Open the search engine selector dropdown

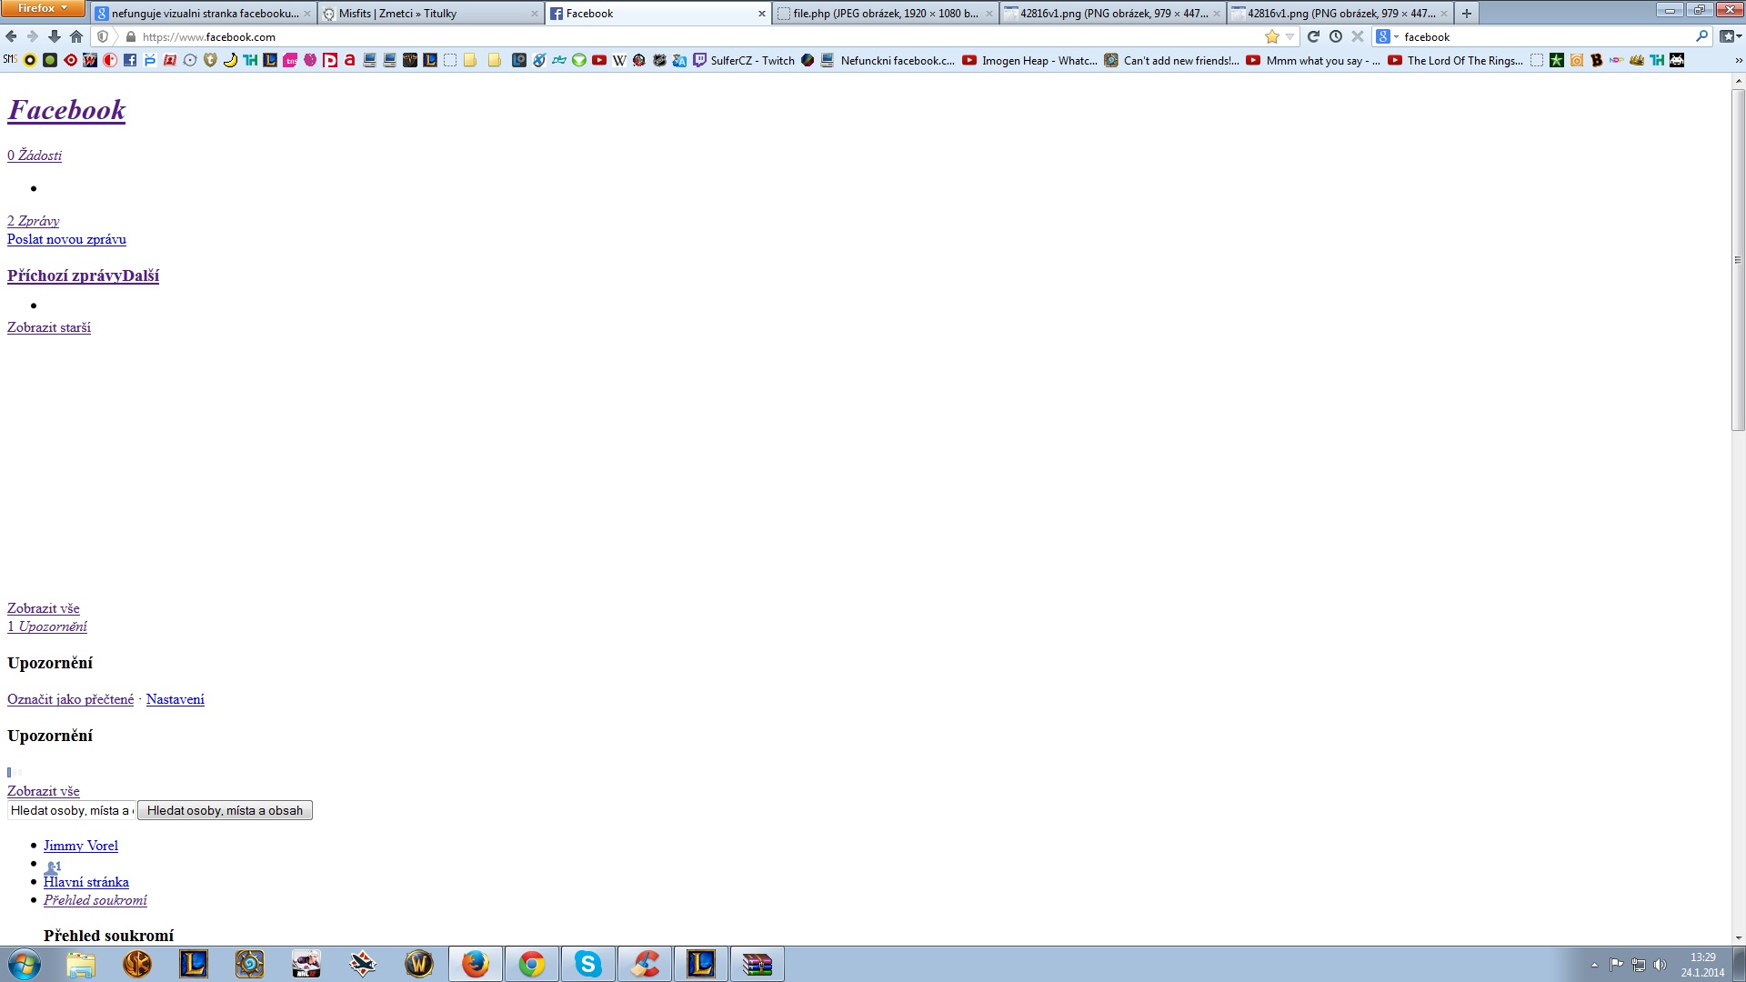point(1387,36)
